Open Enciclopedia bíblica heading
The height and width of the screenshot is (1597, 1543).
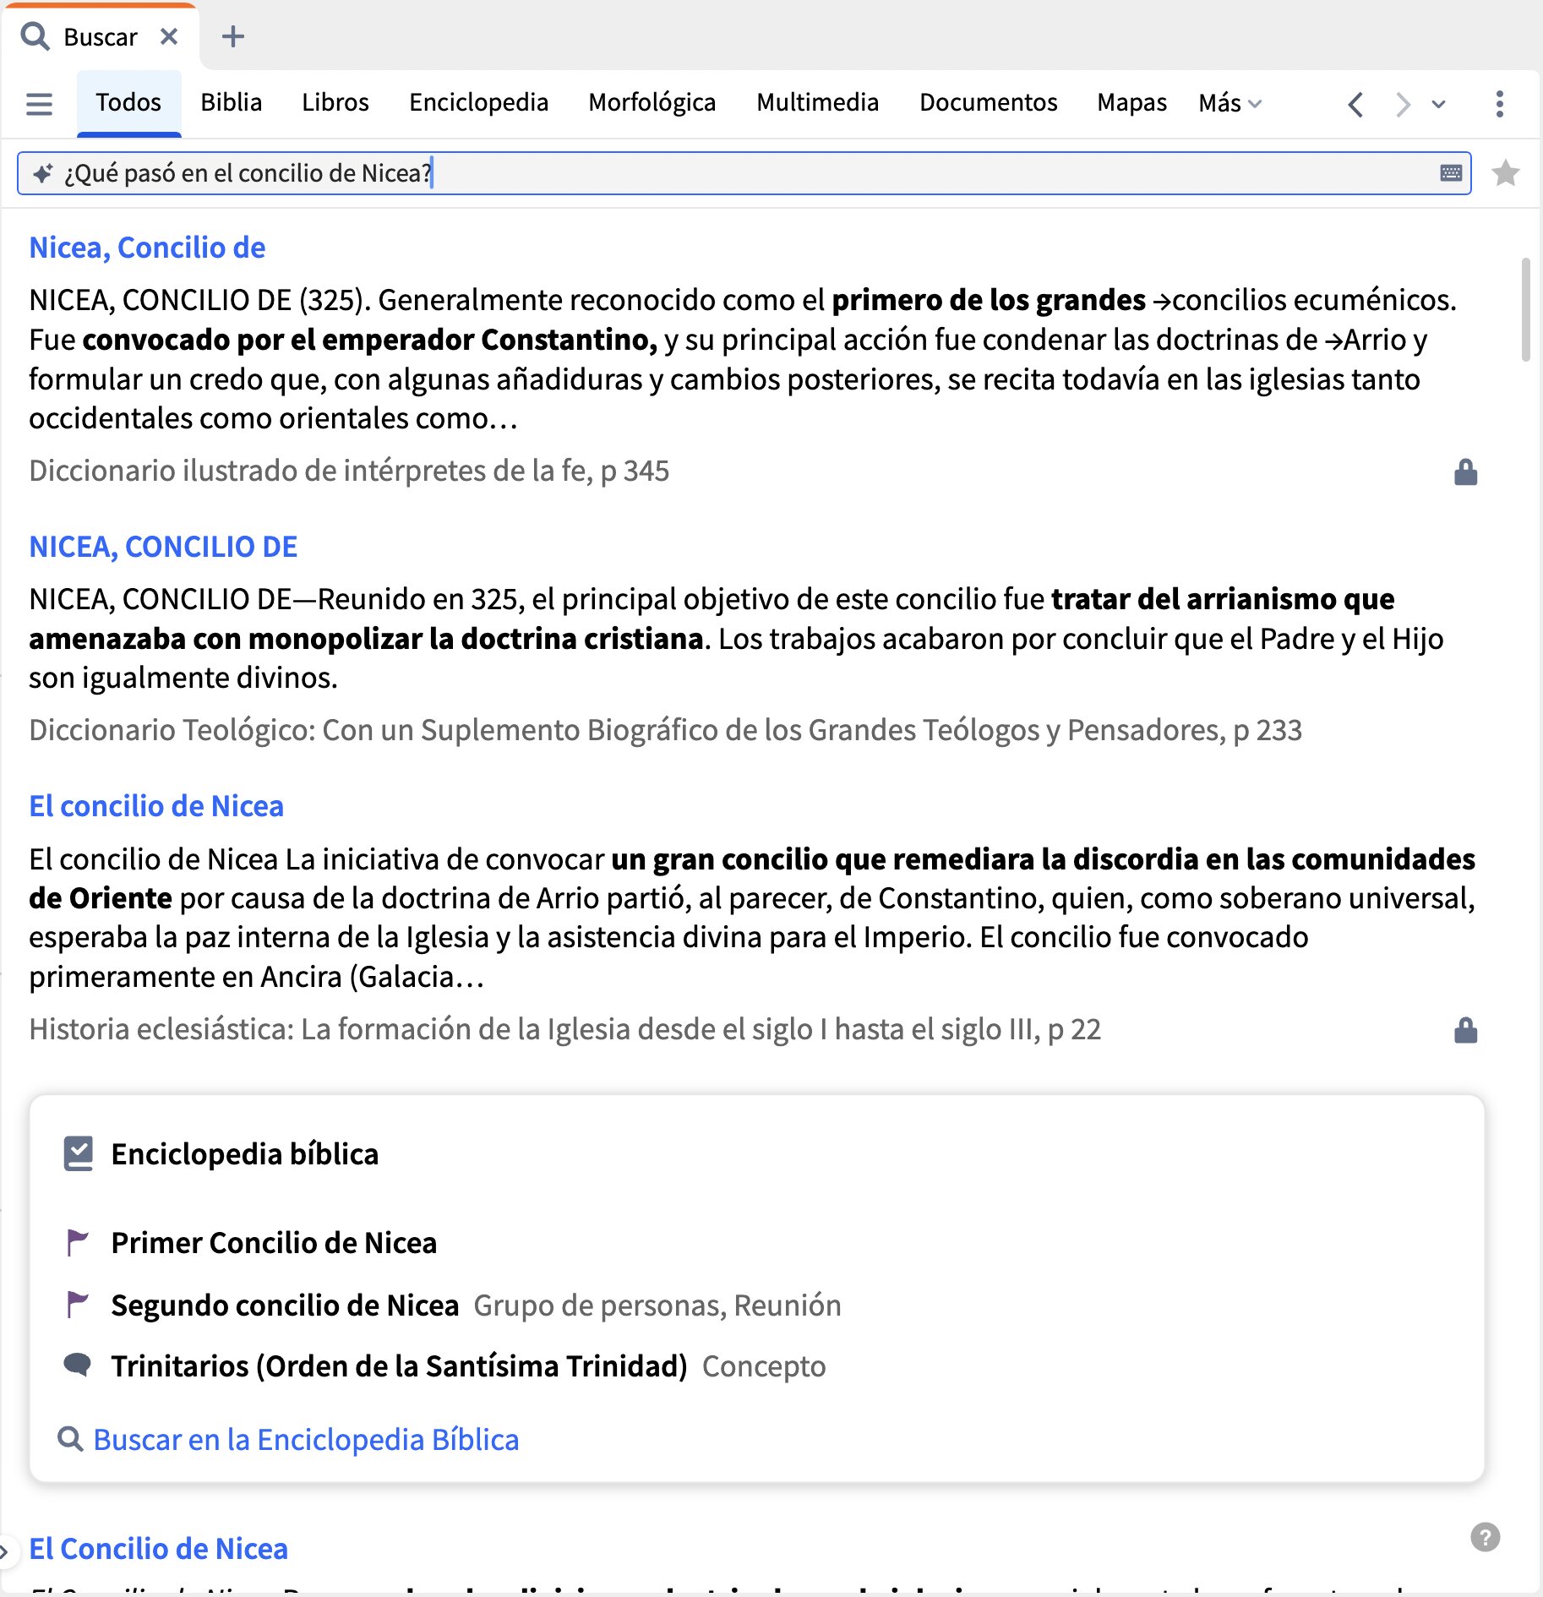tap(245, 1154)
